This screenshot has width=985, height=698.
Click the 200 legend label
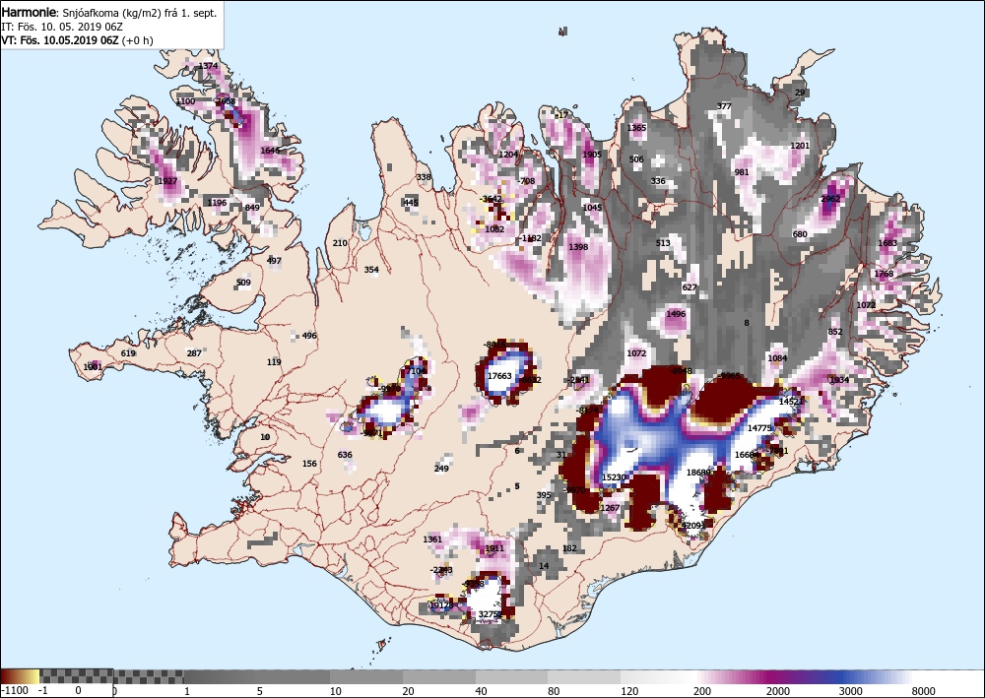click(x=702, y=690)
